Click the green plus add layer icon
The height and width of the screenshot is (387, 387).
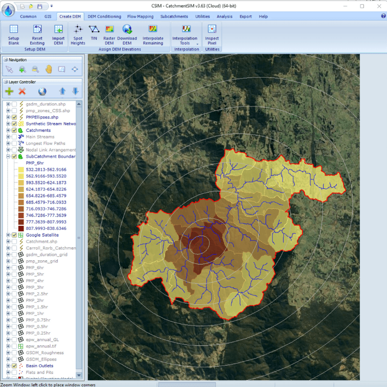point(9,91)
